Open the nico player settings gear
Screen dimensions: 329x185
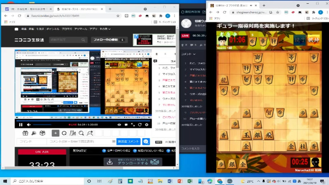[147, 125]
